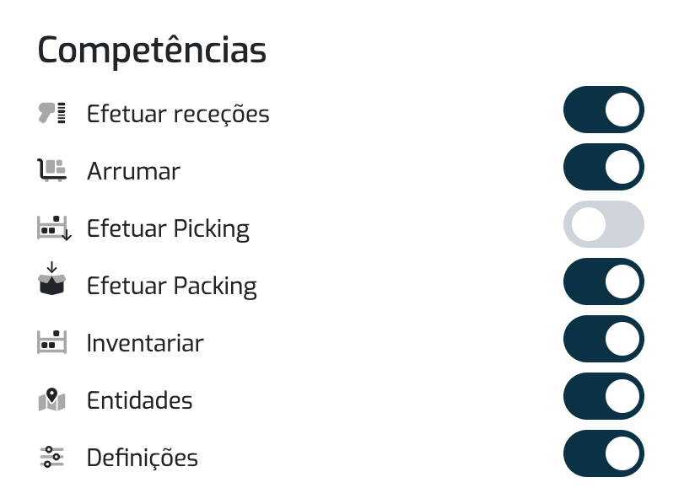Image resolution: width=695 pixels, height=504 pixels.
Task: Click the shelf icon beside Inventariar
Action: 51,342
